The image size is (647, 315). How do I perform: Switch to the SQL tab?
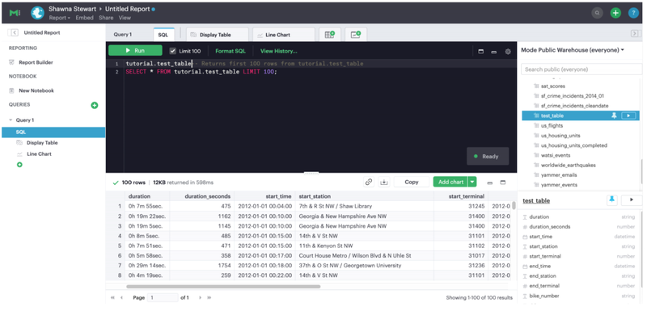click(x=163, y=35)
